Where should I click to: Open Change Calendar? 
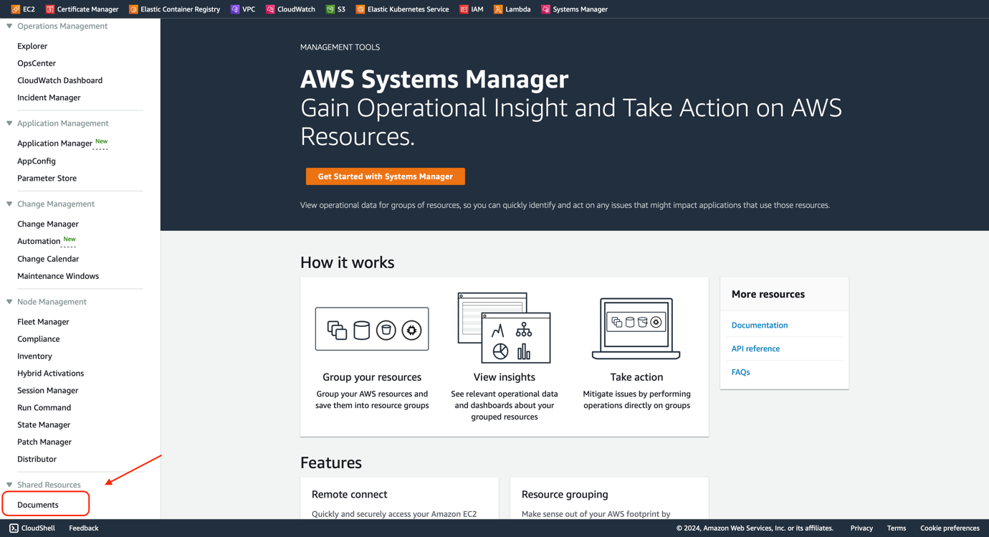coord(48,259)
